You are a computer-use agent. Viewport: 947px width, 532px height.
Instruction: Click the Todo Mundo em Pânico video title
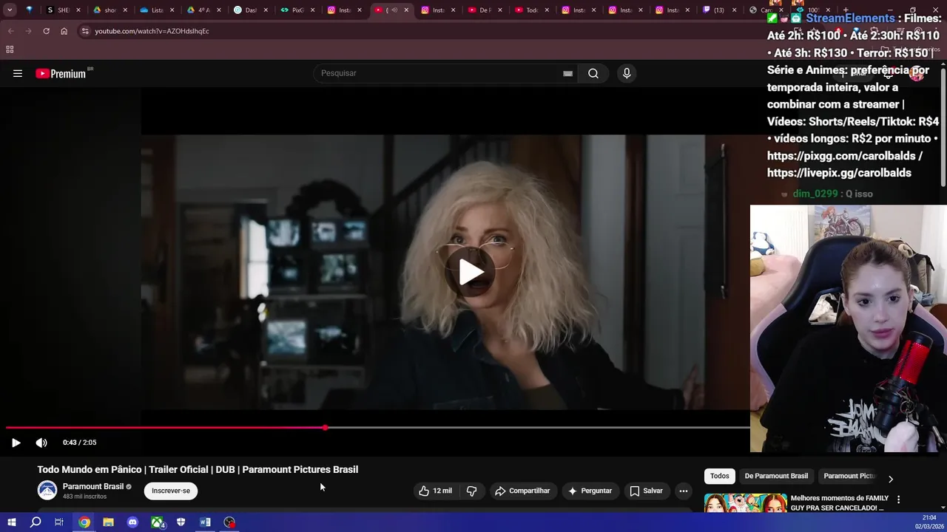[x=198, y=469]
